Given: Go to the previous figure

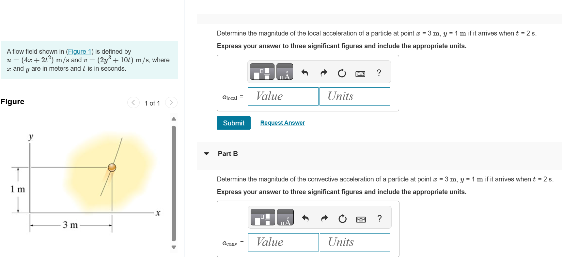Looking at the screenshot, I should [133, 103].
